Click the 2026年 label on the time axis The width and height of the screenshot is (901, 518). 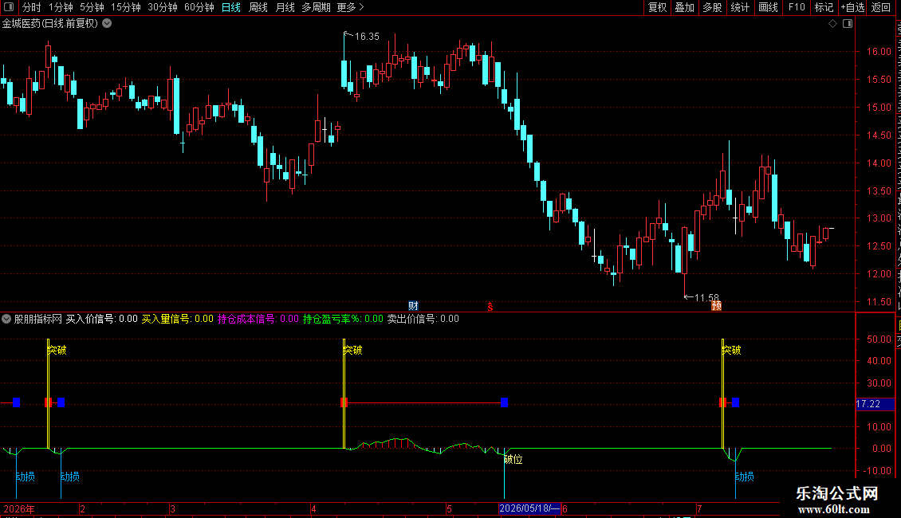[19, 508]
